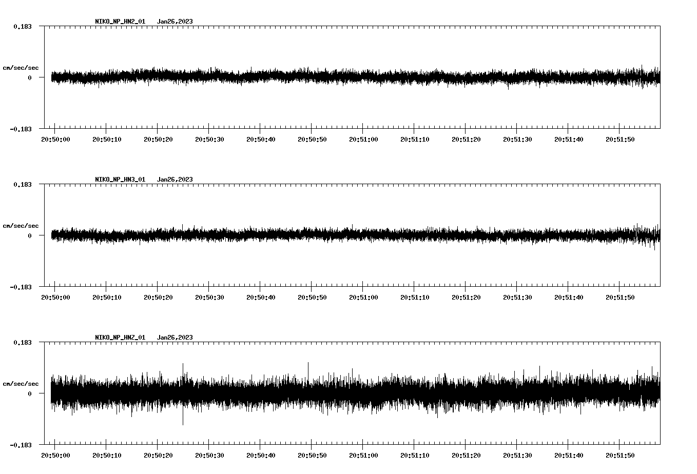Click the 20:51:10 time label under HNZ plot
This screenshot has width=697, height=474.
click(415, 456)
